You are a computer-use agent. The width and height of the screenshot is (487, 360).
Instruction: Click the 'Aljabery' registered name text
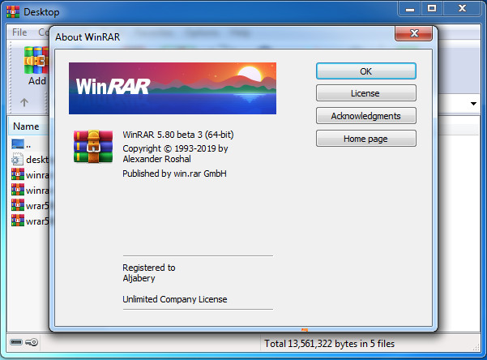(139, 278)
